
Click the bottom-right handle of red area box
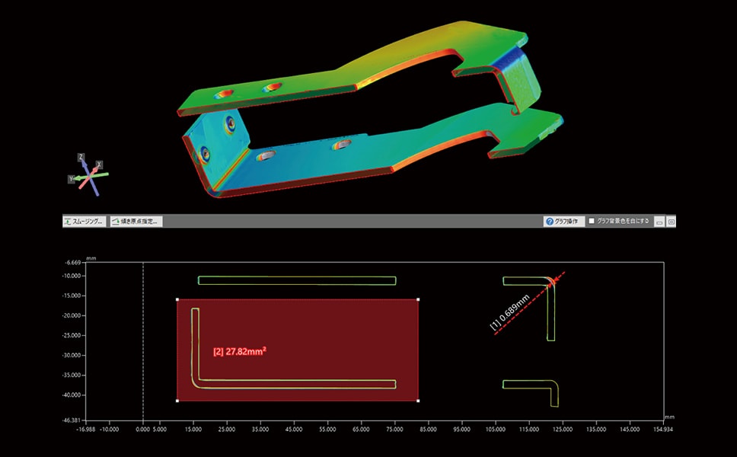(x=418, y=401)
